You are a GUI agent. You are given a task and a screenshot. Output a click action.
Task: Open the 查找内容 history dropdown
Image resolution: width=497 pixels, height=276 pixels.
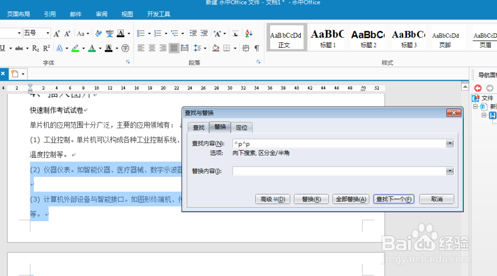pyautogui.click(x=450, y=143)
